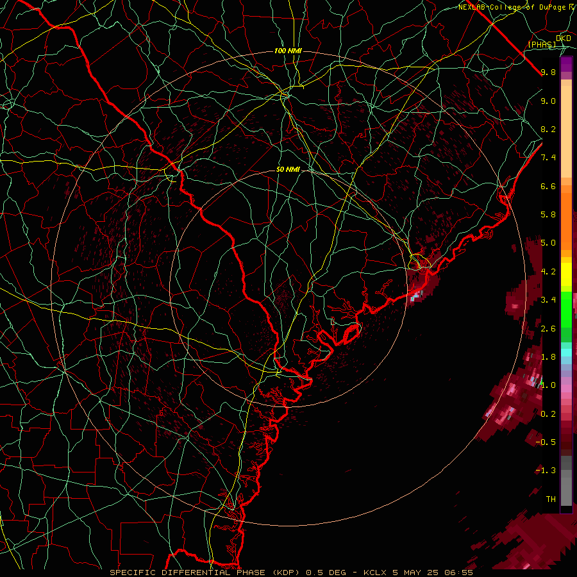Click the -0.5 scale value
Image resolution: width=577 pixels, height=577 pixels.
546,442
